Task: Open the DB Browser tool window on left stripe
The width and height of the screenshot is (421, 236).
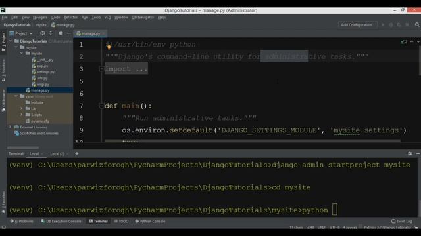Action: point(3,101)
